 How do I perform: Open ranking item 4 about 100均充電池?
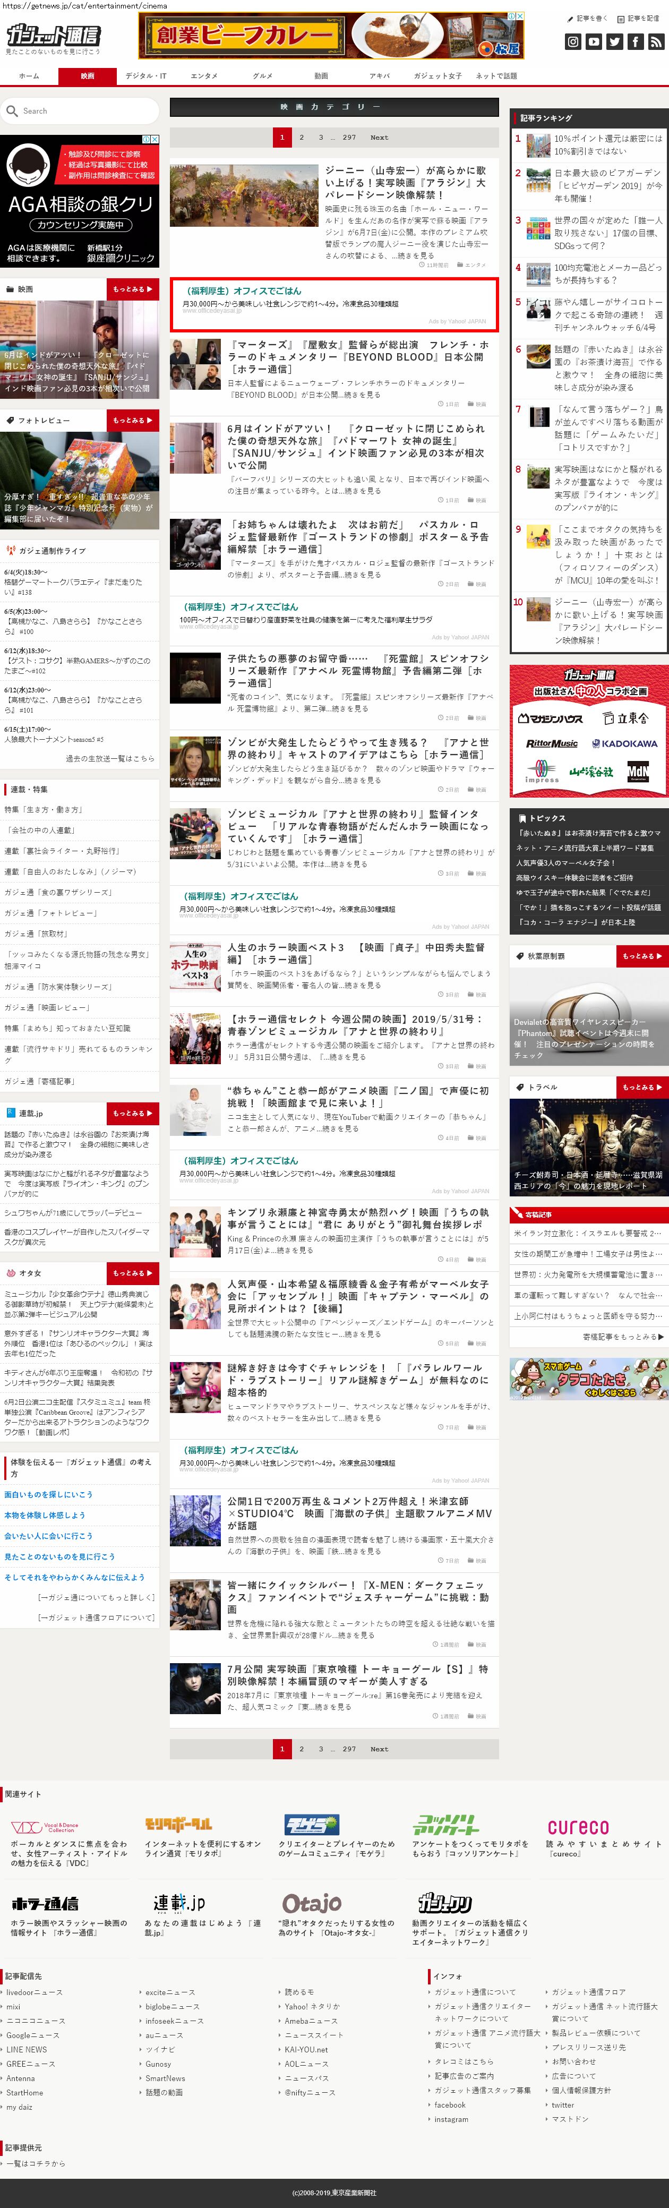607,273
